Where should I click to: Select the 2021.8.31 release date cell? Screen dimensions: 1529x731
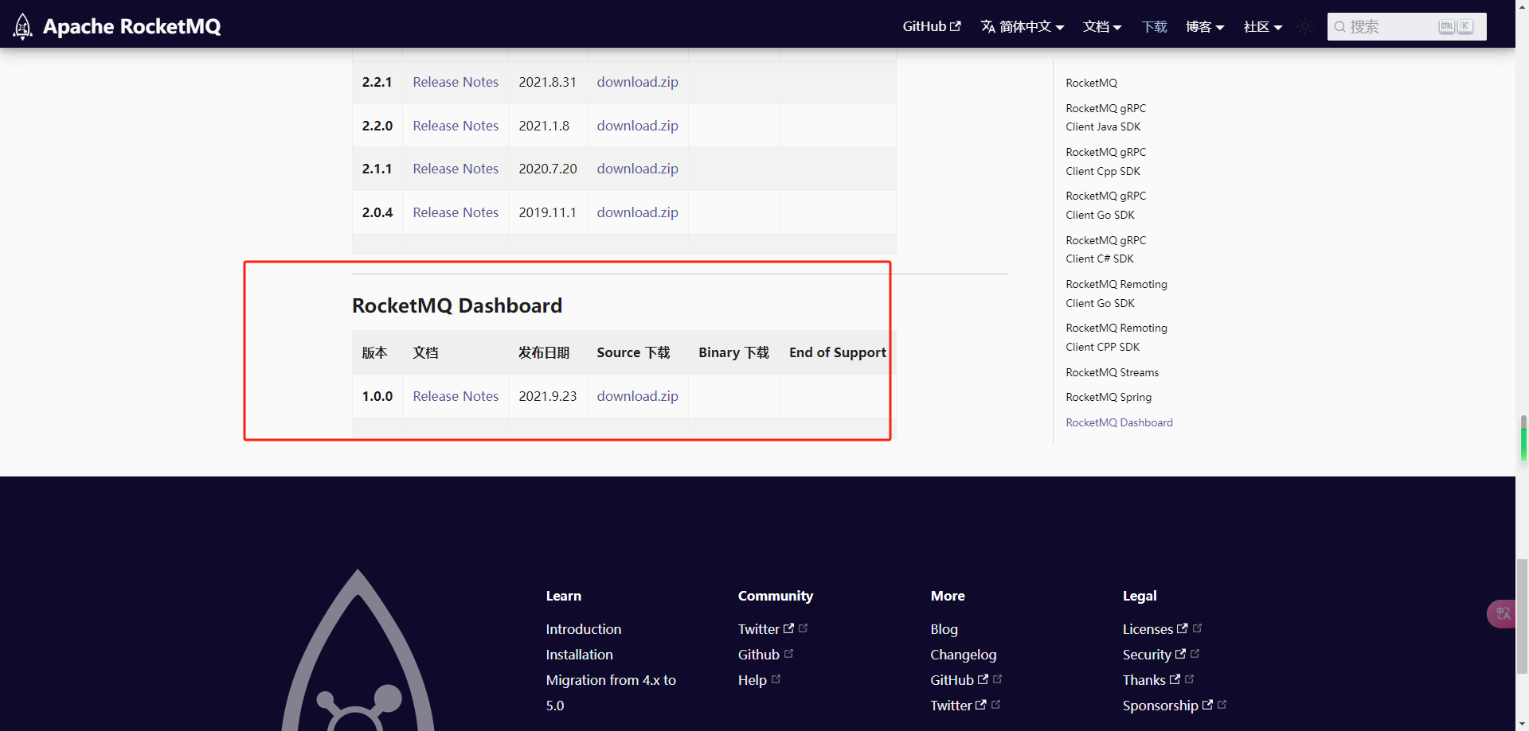click(x=548, y=82)
